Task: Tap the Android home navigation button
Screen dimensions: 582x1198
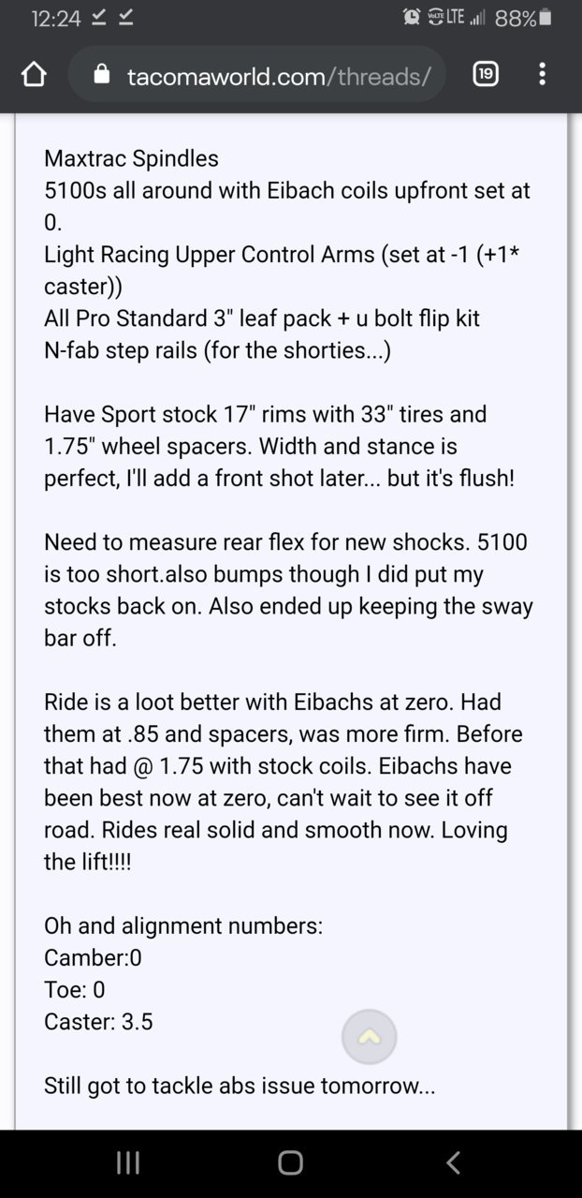Action: click(290, 1163)
